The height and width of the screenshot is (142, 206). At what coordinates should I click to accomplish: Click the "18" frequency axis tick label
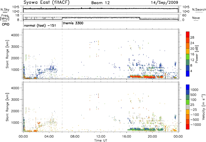click(17, 15)
